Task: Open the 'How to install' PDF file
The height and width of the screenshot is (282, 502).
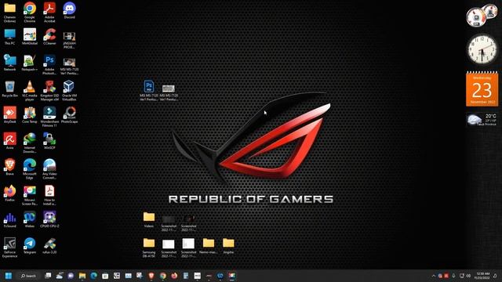Action: click(x=49, y=195)
